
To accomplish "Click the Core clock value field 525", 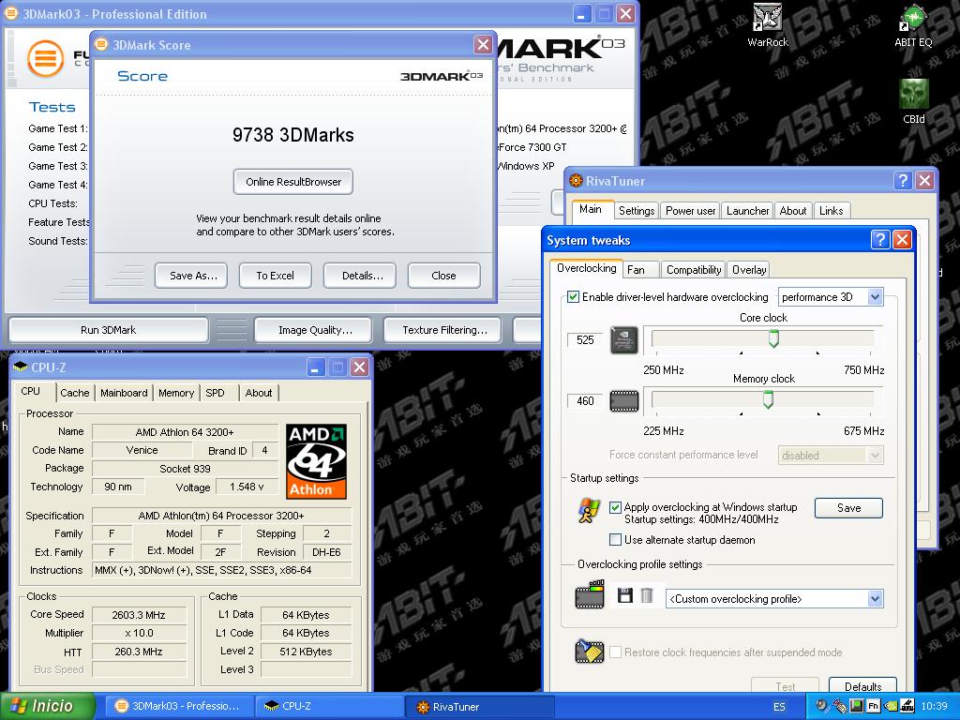I will coord(585,339).
